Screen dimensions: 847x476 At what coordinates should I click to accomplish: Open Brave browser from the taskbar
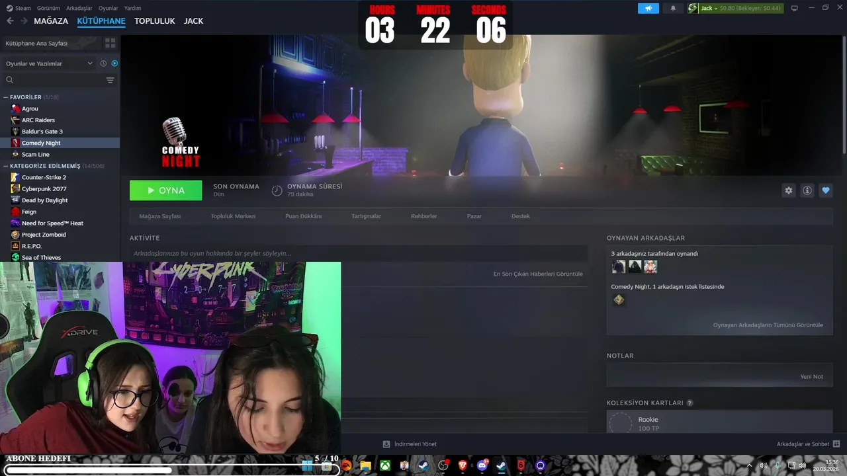click(463, 465)
